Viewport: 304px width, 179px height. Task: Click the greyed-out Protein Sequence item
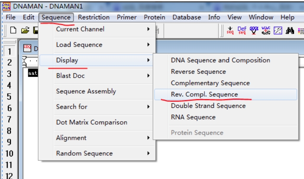pos(226,133)
